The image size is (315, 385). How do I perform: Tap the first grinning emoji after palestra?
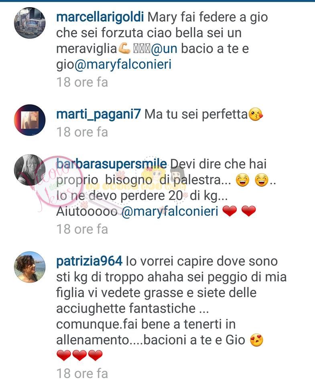point(243,180)
